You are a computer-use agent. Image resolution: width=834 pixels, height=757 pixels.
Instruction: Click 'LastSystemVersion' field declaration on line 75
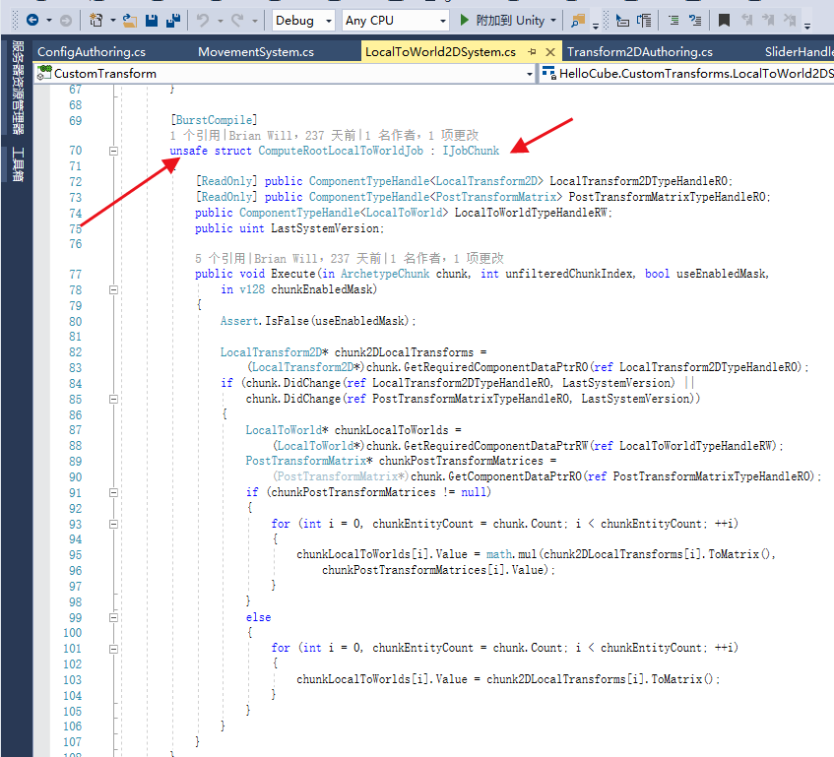click(x=325, y=228)
